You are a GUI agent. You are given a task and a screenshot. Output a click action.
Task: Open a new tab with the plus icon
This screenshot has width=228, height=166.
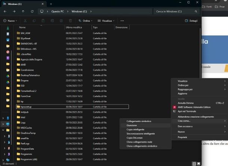51,4
